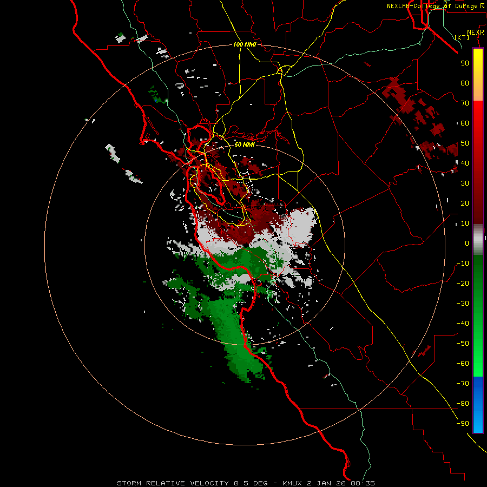This screenshot has height=487, width=487.
Task: Click the "STORM RELATIVE VELOCITY" caption text
Action: point(173,483)
